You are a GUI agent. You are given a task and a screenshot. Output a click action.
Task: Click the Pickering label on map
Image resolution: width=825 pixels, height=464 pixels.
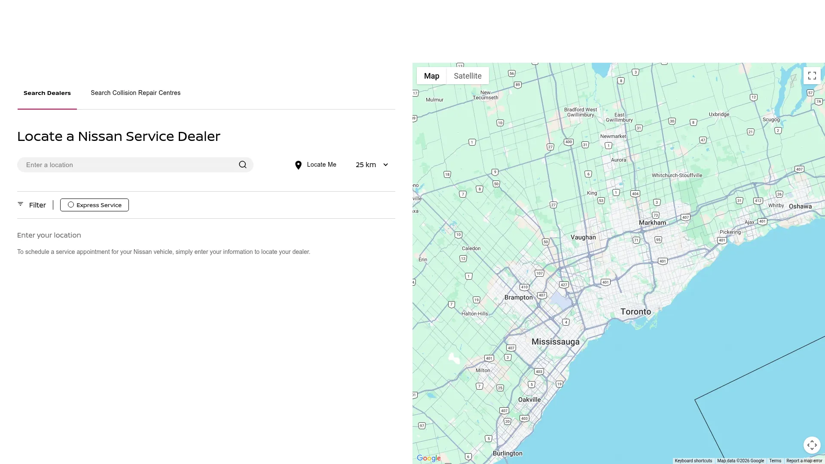(x=730, y=232)
